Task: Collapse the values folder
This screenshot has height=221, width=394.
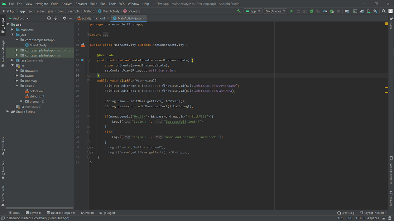Action: click(x=17, y=86)
